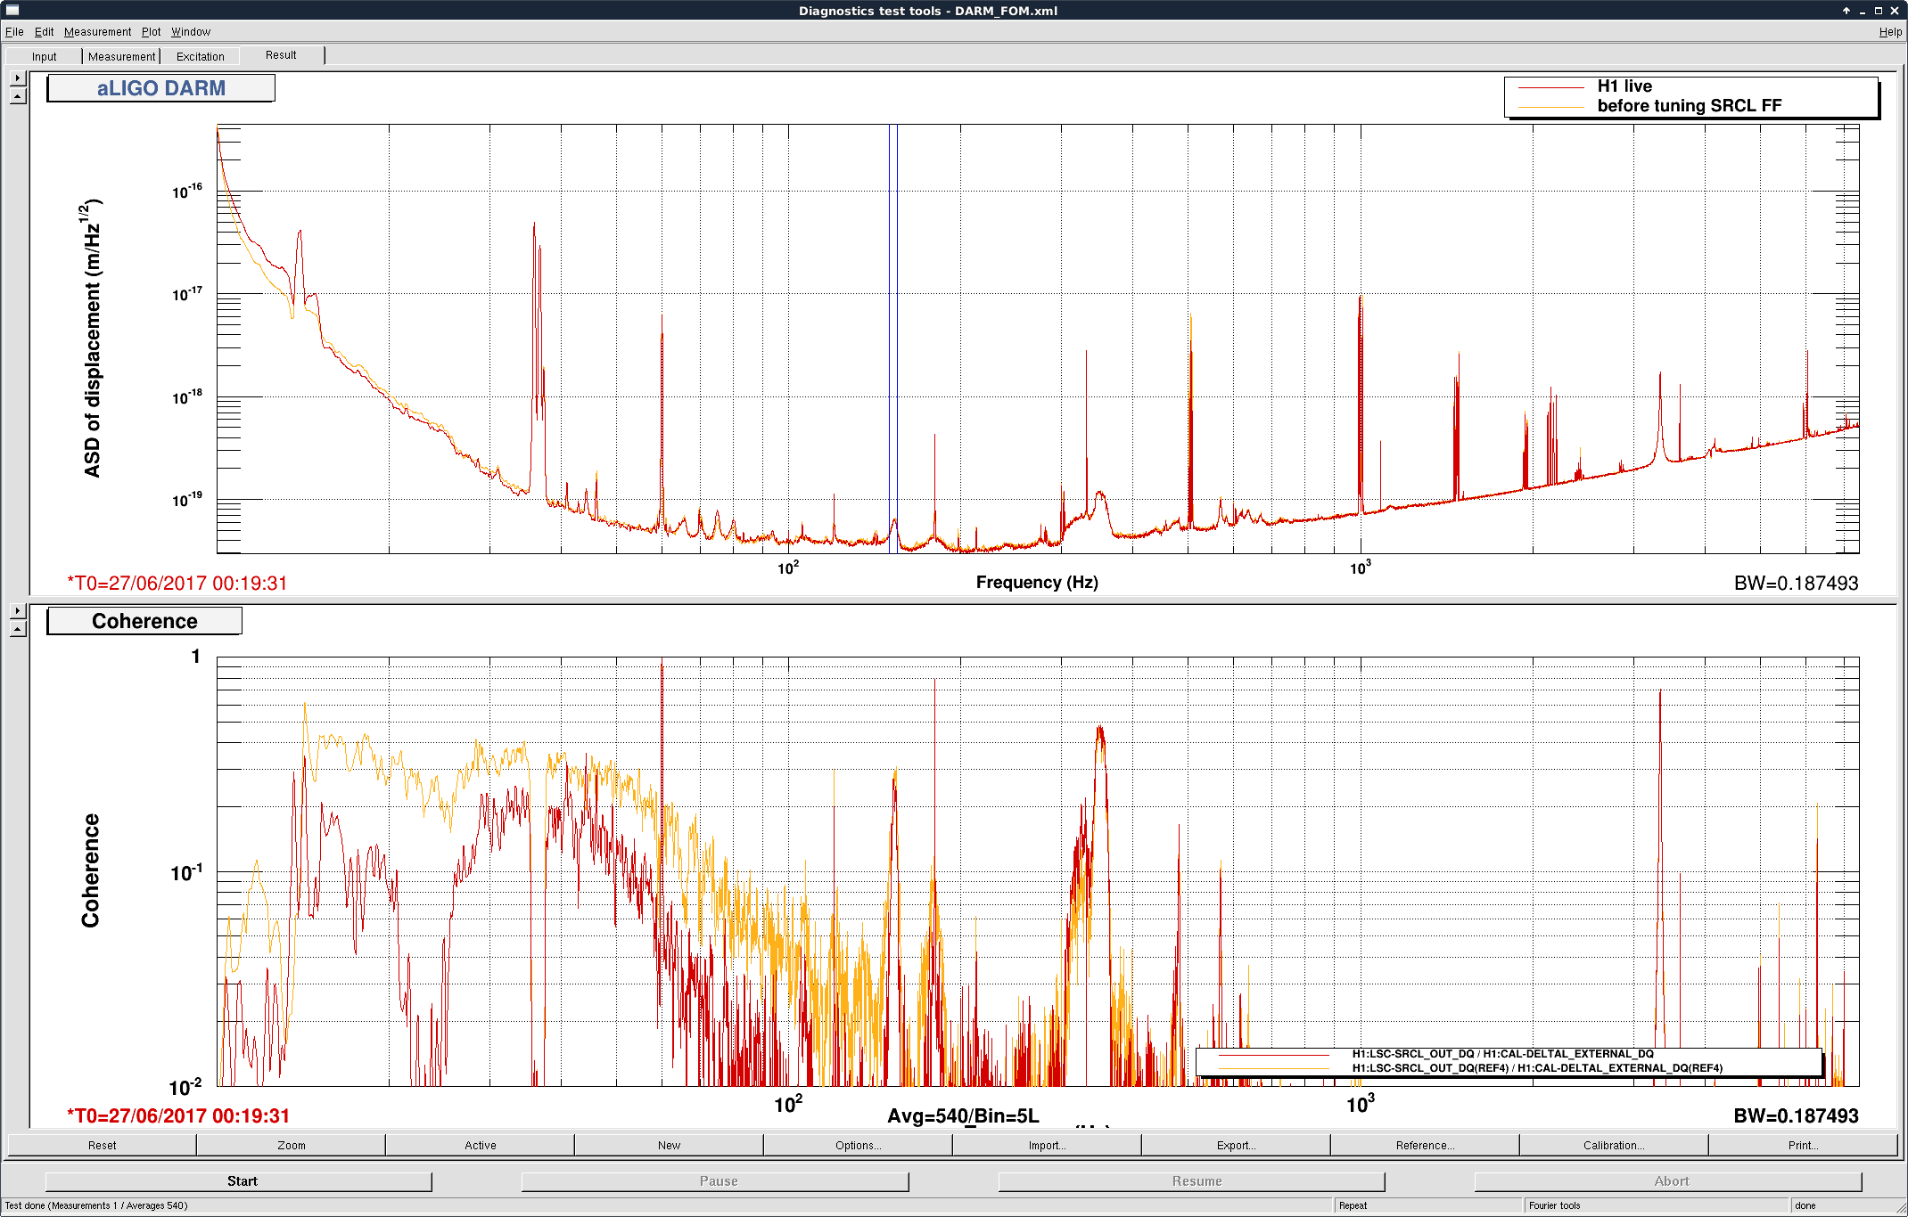Viewport: 1908px width, 1217px height.
Task: Click the title bar up-arrow shade button
Action: click(1846, 11)
